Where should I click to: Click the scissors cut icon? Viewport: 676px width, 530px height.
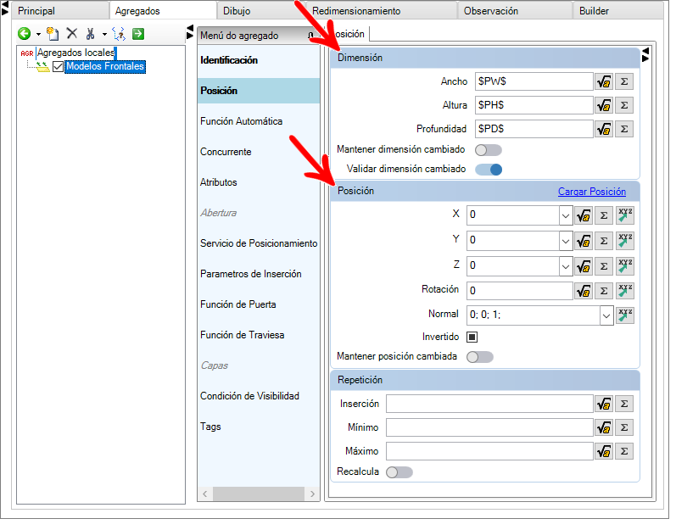coord(90,34)
